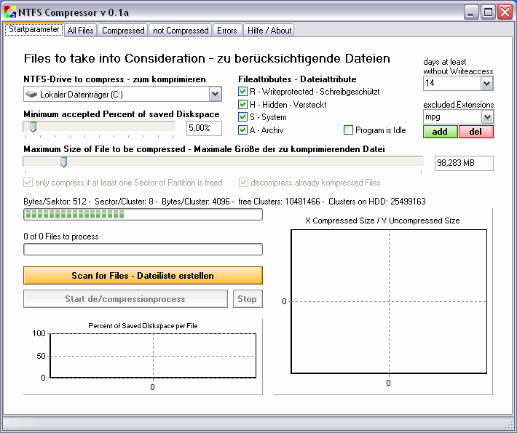Disable A - Archiv attribute checkbox
This screenshot has width=517, height=433.
pyautogui.click(x=243, y=130)
